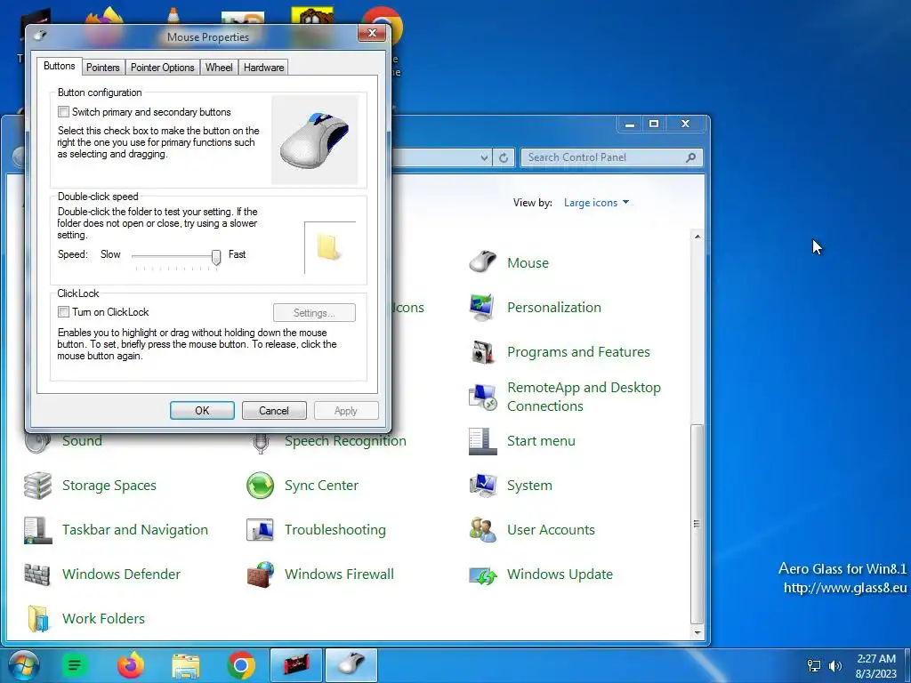The height and width of the screenshot is (683, 911).
Task: Select the Buttons tab
Action: point(60,66)
